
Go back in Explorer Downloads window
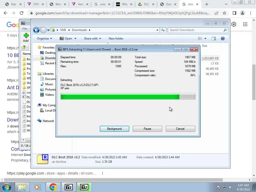36,30
